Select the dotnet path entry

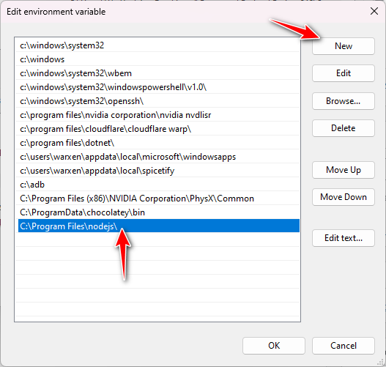click(159, 143)
